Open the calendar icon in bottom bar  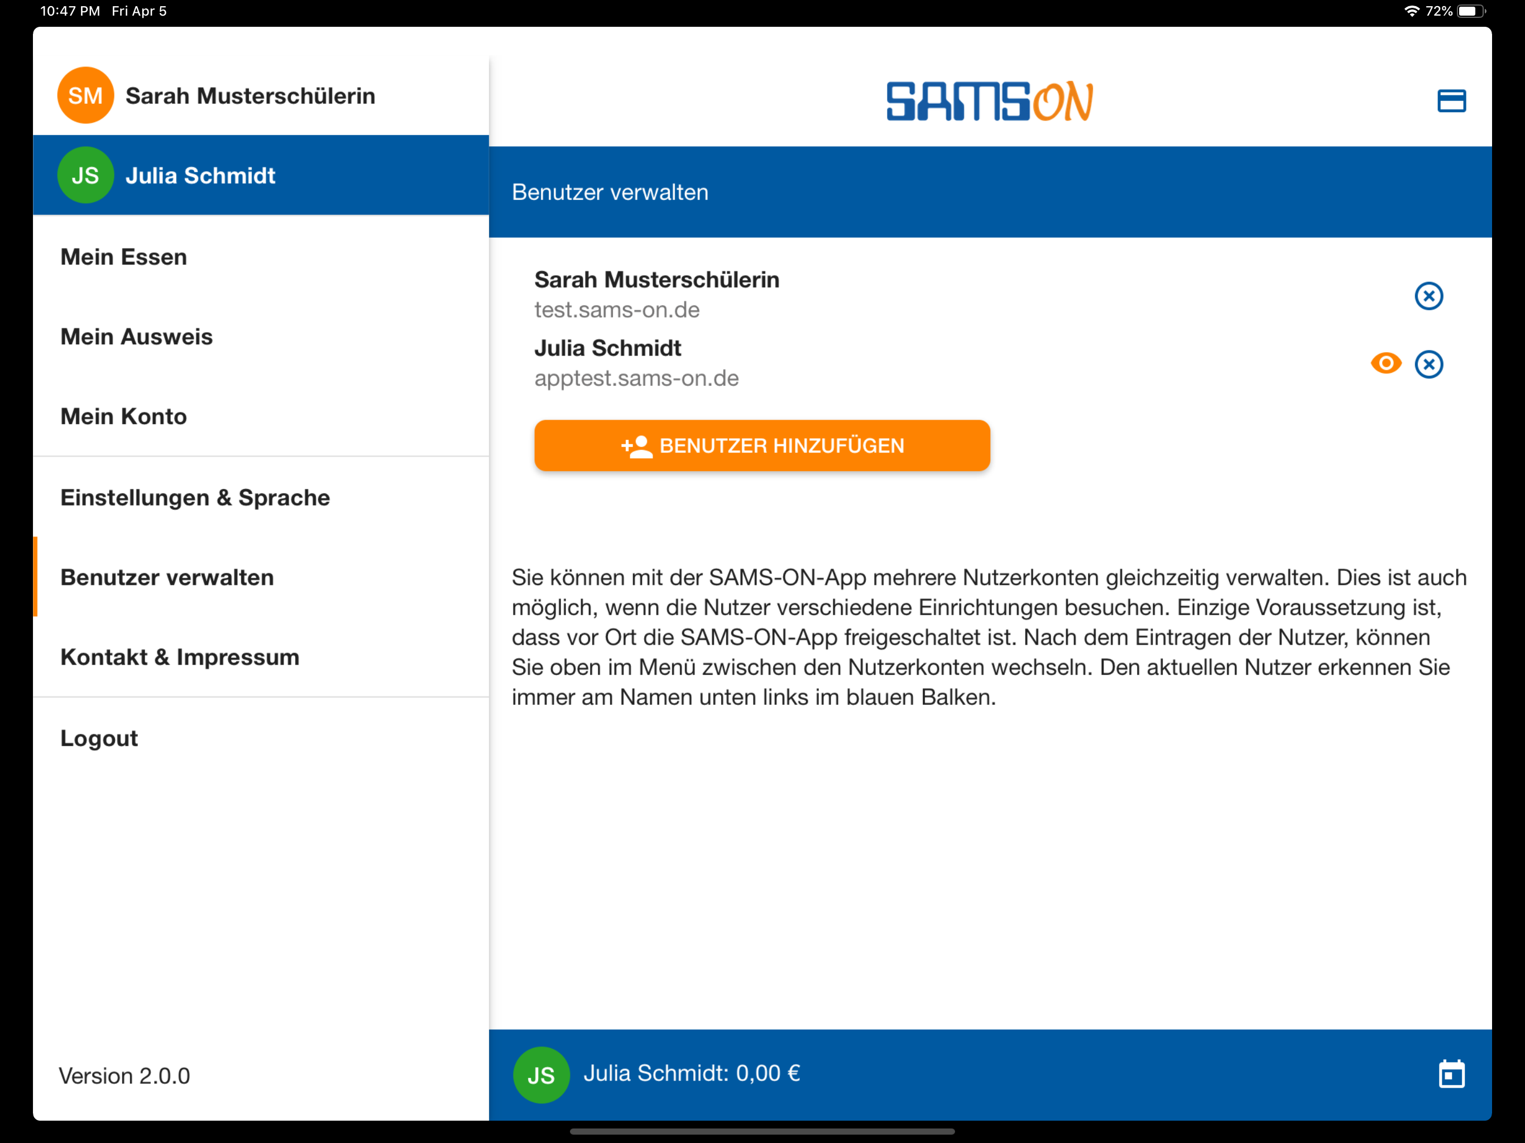click(1451, 1073)
